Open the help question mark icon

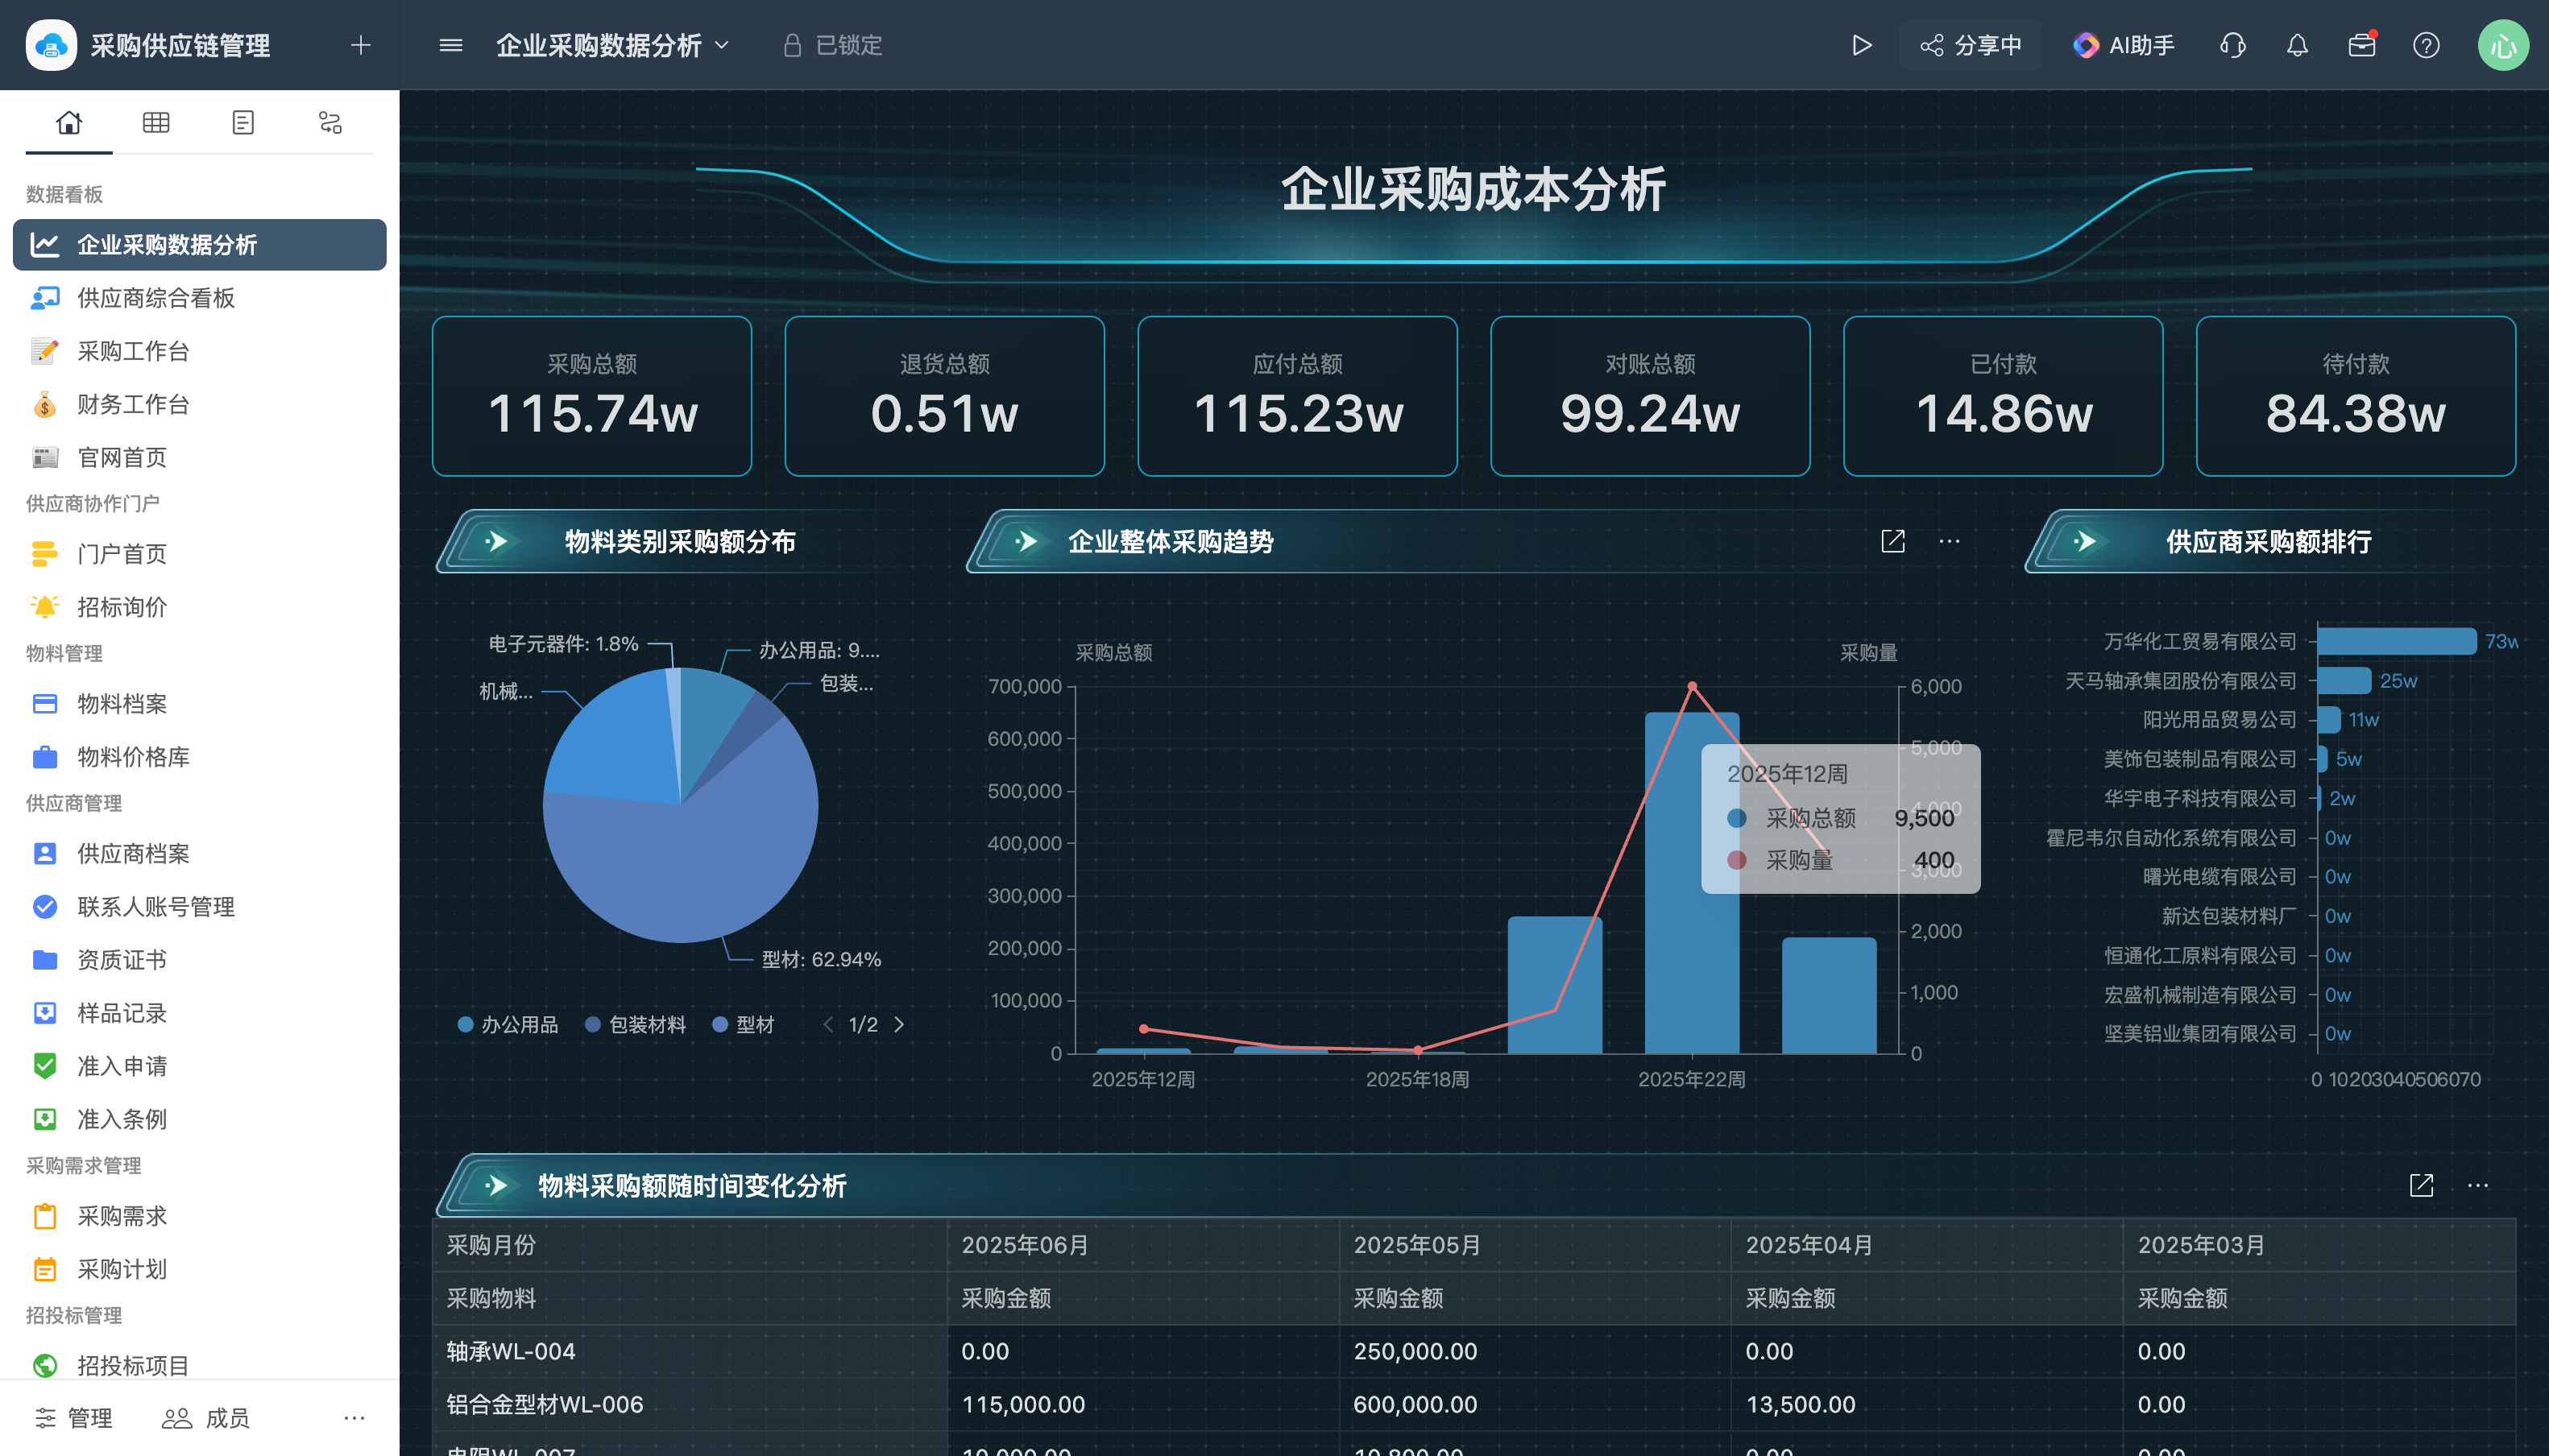pos(2425,45)
